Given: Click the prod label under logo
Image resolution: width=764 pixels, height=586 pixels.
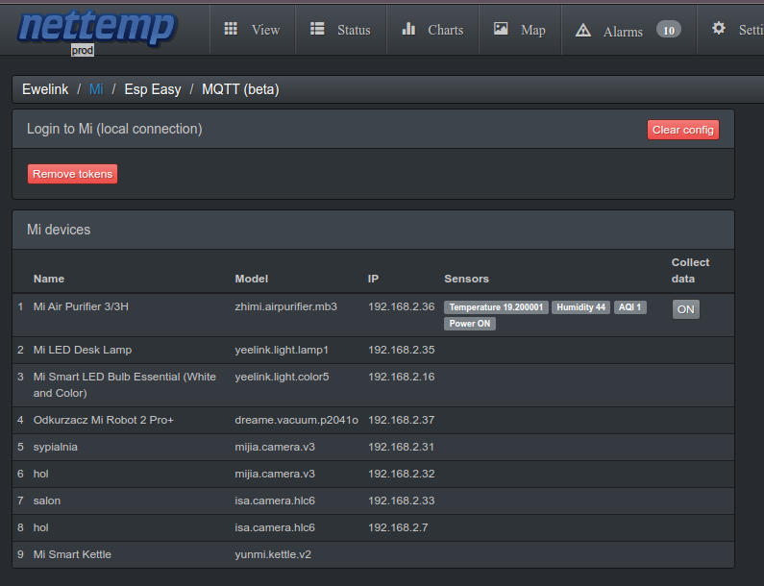Looking at the screenshot, I should 83,50.
